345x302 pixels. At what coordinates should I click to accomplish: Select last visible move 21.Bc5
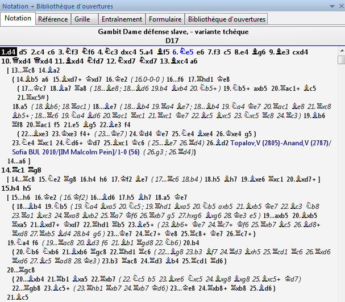tap(18, 297)
